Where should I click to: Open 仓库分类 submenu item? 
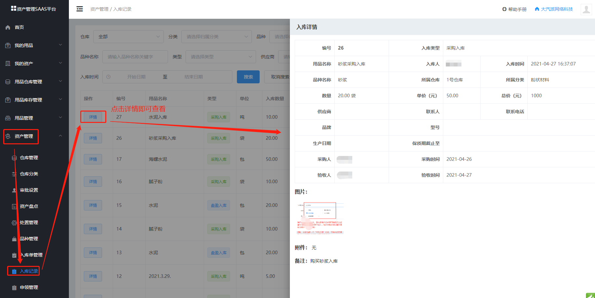pyautogui.click(x=29, y=174)
